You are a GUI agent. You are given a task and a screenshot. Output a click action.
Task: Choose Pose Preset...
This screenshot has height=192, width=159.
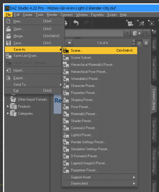pyautogui.click(x=99, y=107)
